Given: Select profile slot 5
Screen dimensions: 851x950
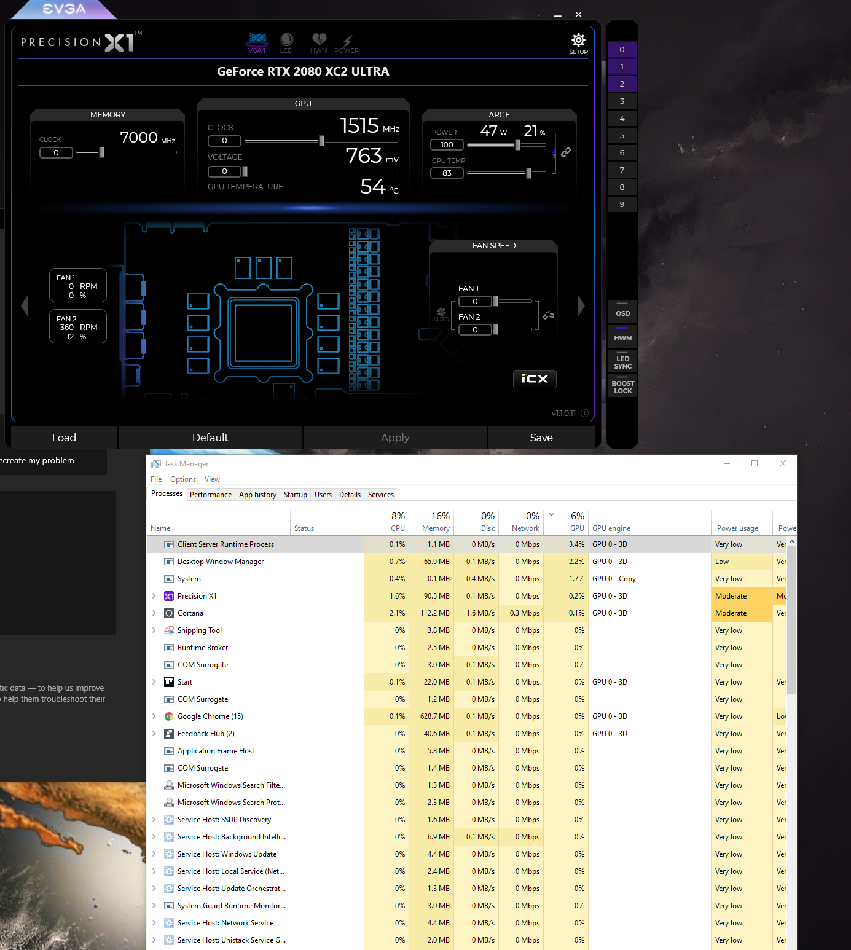Looking at the screenshot, I should (x=622, y=136).
